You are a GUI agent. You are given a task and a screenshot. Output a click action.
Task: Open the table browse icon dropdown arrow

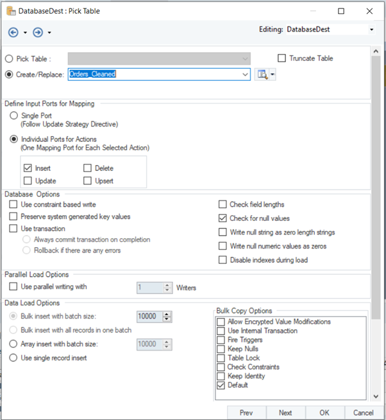click(x=273, y=75)
